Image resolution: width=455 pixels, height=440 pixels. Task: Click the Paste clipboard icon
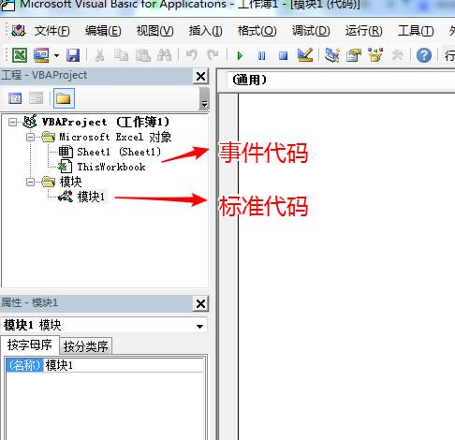143,55
